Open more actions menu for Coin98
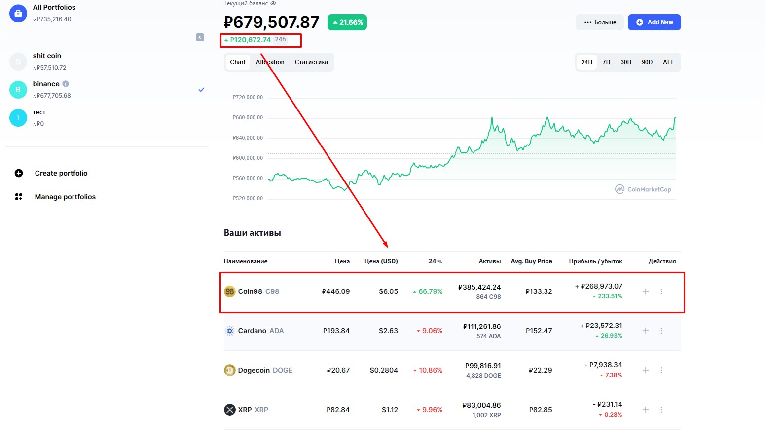 661,291
